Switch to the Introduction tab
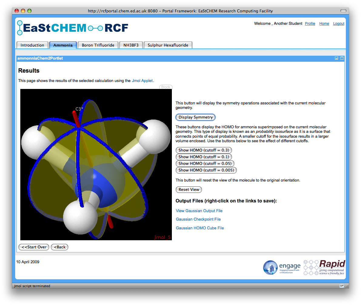 32,45
